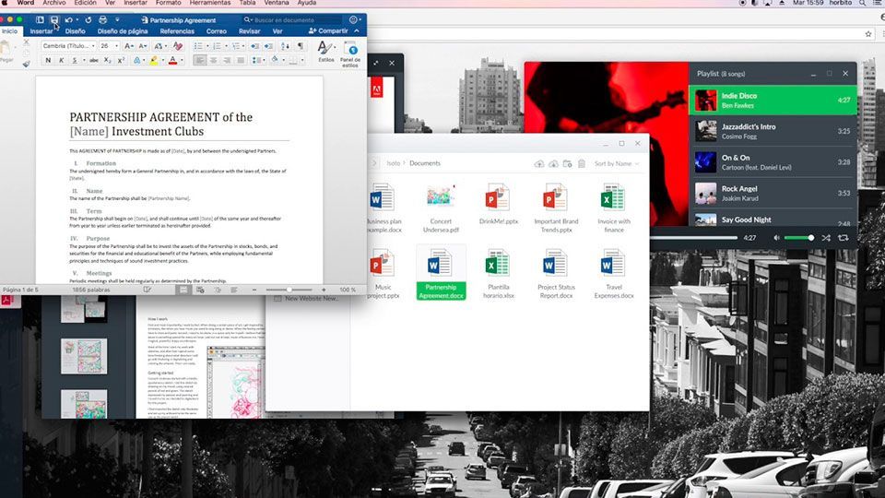
Task: Center-align the paragraph text
Action: (x=213, y=61)
